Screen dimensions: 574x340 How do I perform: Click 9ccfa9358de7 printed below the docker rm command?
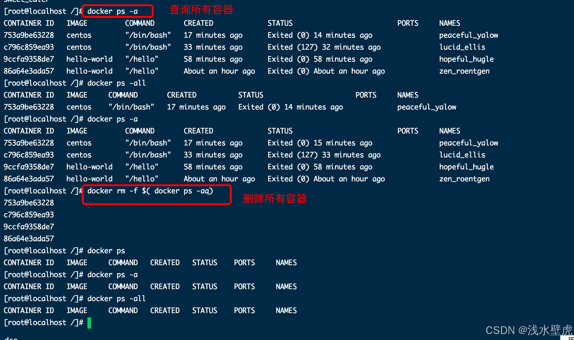point(29,227)
